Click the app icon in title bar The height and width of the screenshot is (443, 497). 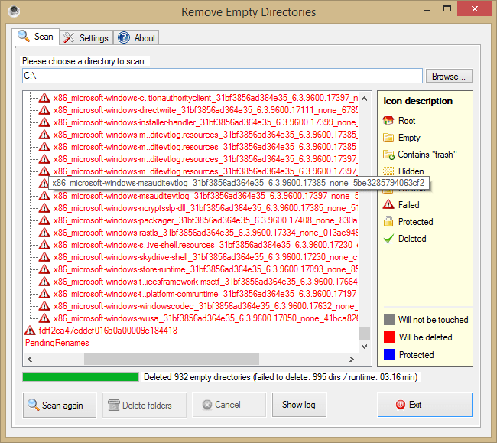pos(14,11)
